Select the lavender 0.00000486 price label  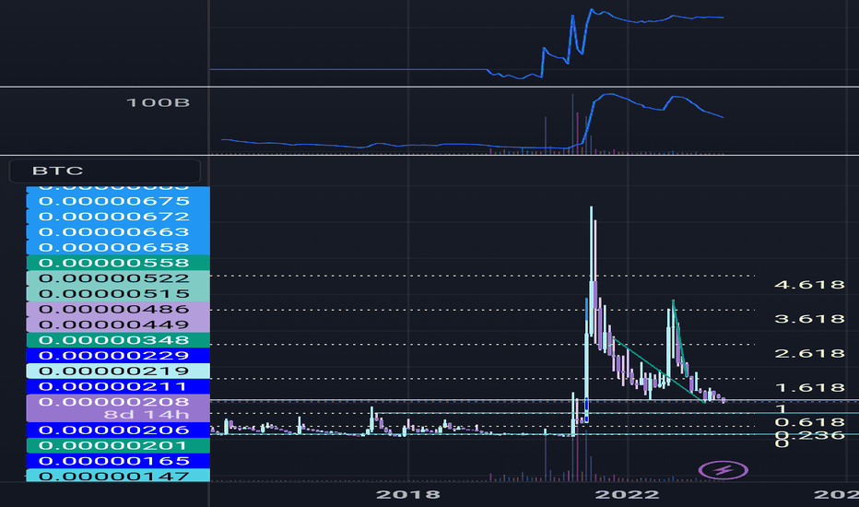tap(118, 309)
